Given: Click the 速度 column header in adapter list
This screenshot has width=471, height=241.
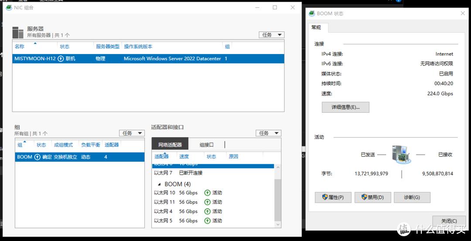Looking at the screenshot, I should coord(184,156).
